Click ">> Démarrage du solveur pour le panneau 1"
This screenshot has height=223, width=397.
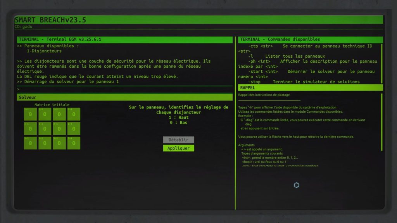[68, 81]
